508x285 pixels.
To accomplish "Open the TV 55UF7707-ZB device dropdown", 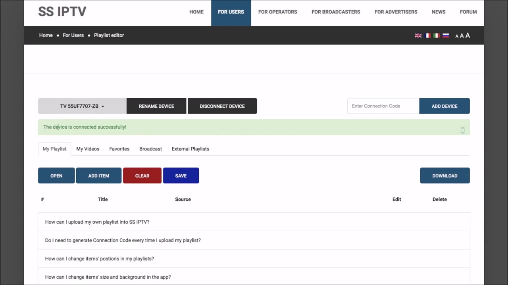I will point(82,106).
